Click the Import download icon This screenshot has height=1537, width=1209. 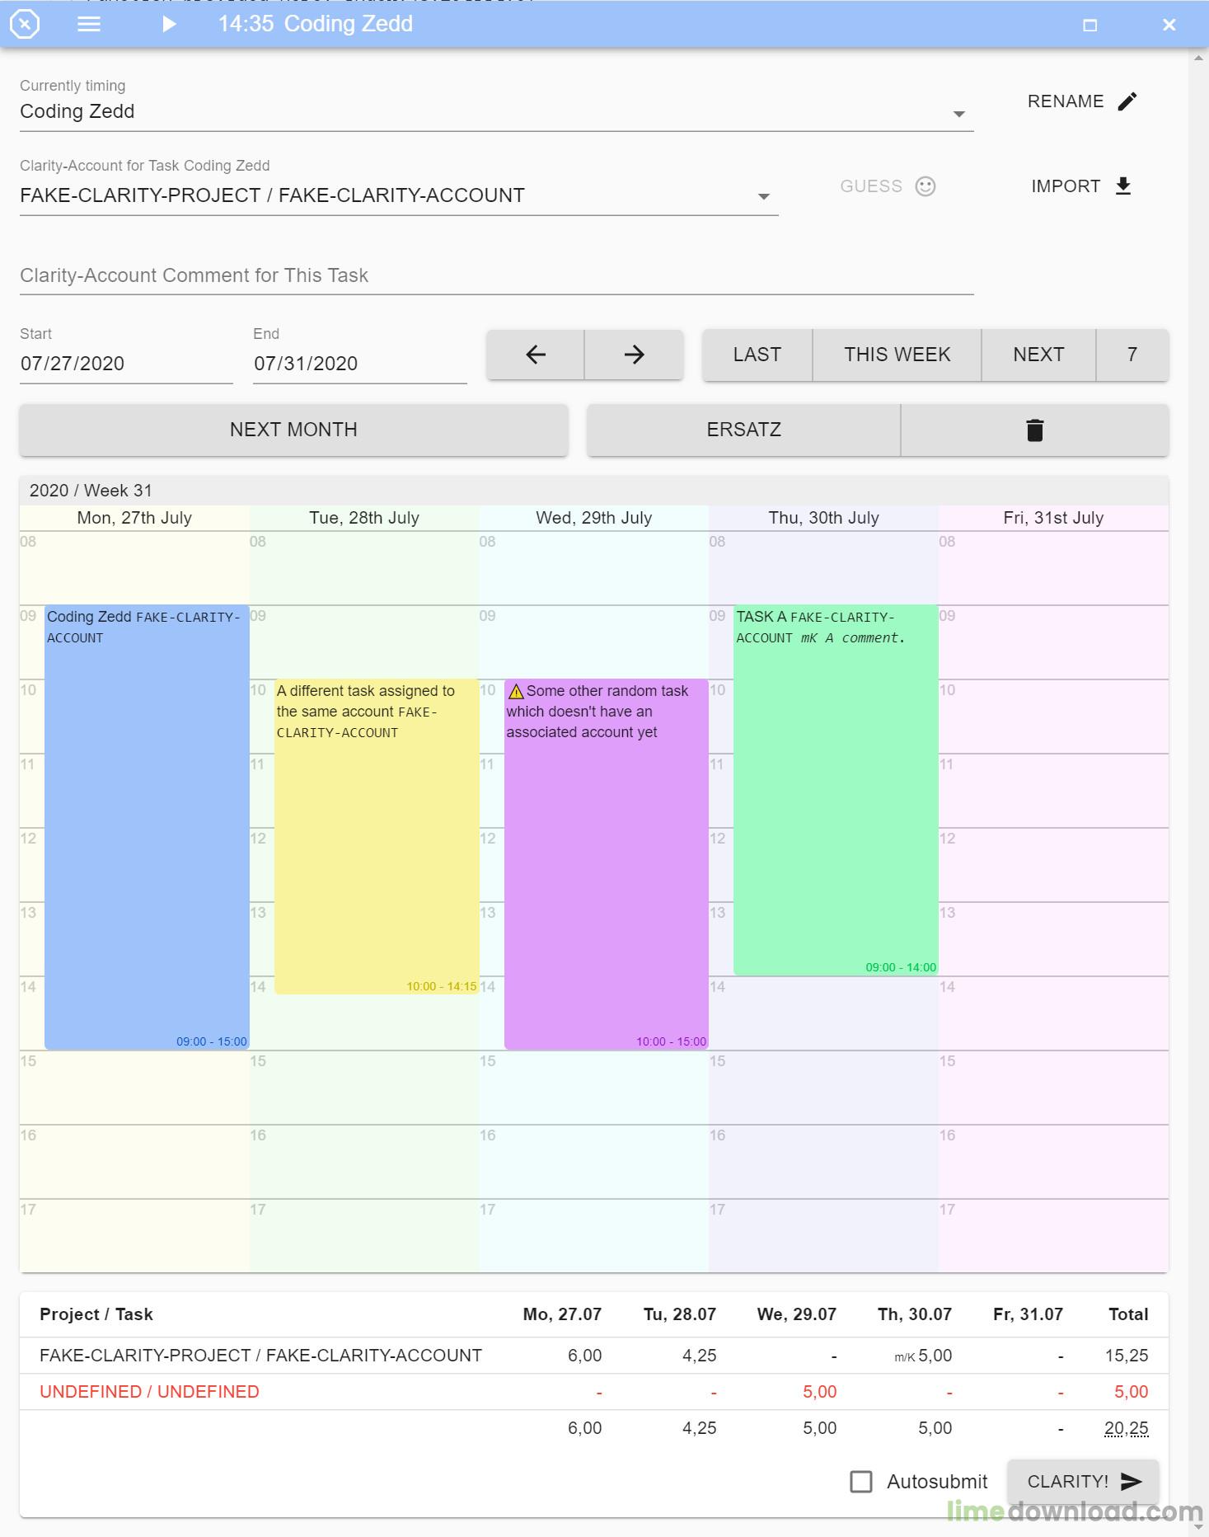click(1123, 186)
